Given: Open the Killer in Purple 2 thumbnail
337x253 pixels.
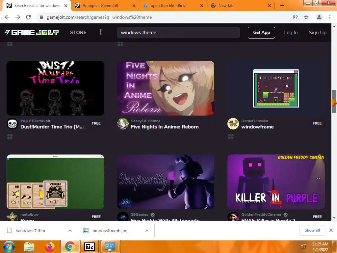Looking at the screenshot, I should click(276, 182).
